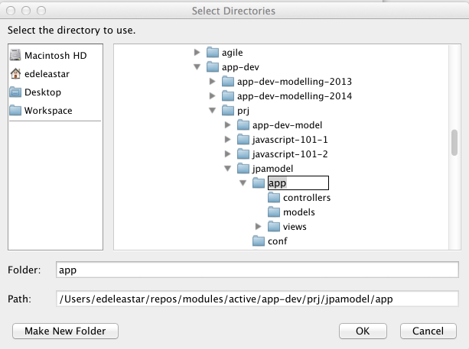Viewport: 469px width, 349px height.
Task: Click into the Folder name text field
Action: pos(257,270)
